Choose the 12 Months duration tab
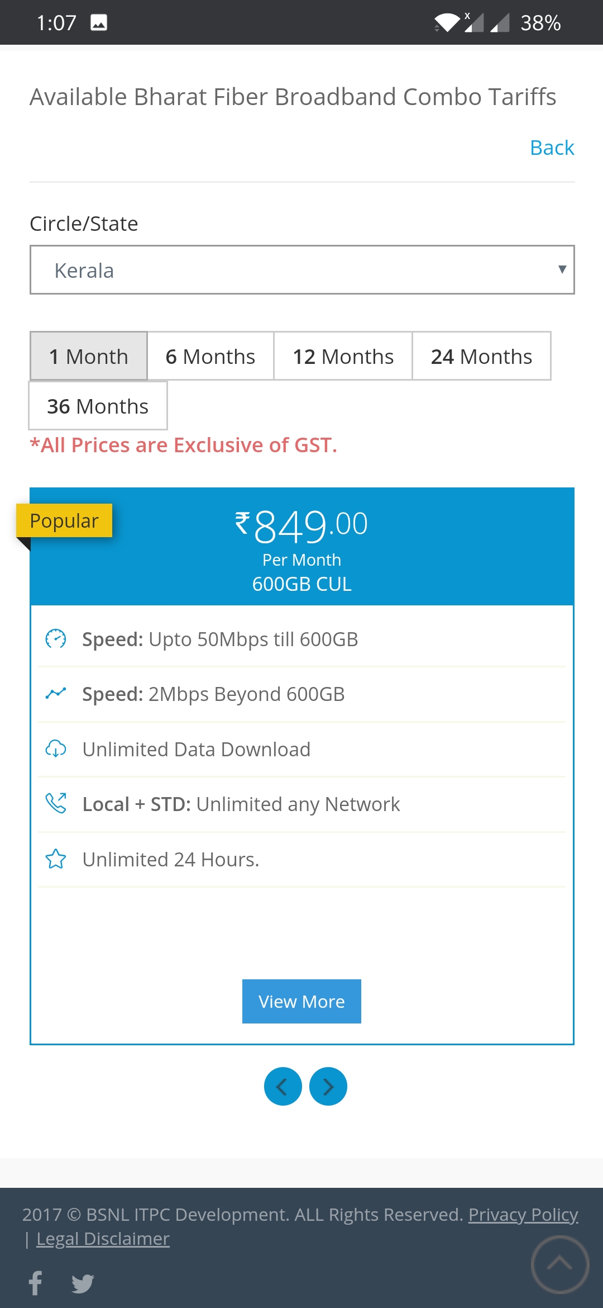603x1308 pixels. click(x=343, y=357)
